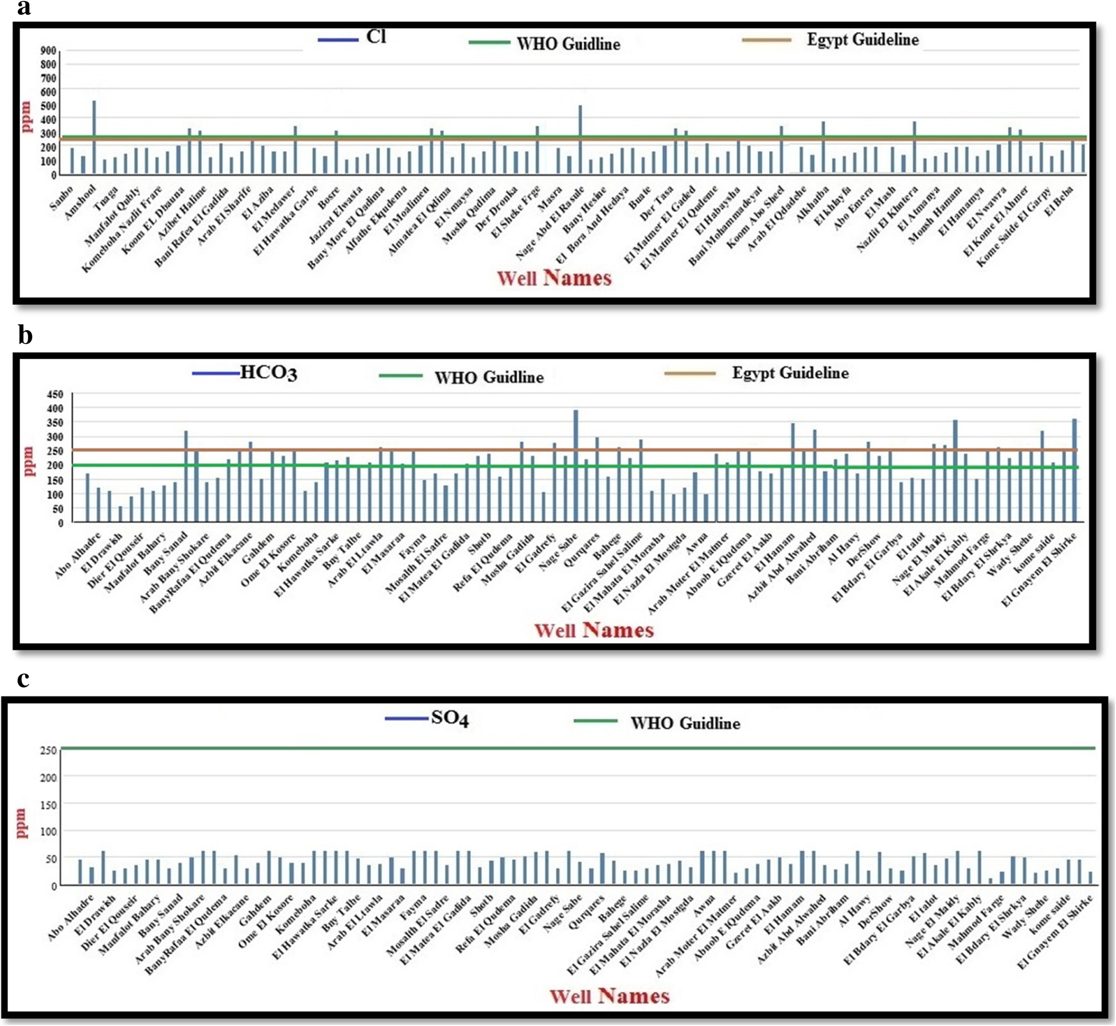Click the 'Der Tasa' well label

click(657, 202)
